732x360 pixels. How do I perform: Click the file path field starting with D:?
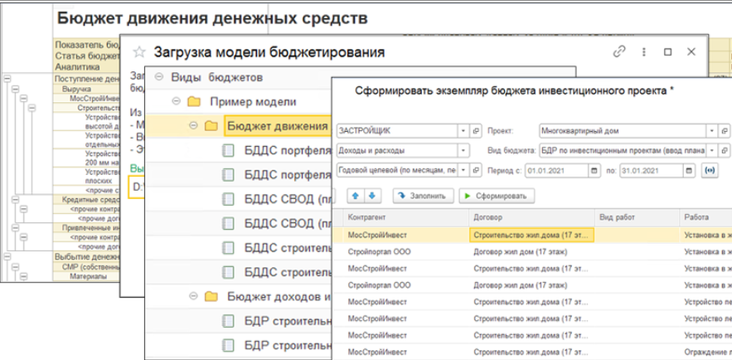click(136, 187)
